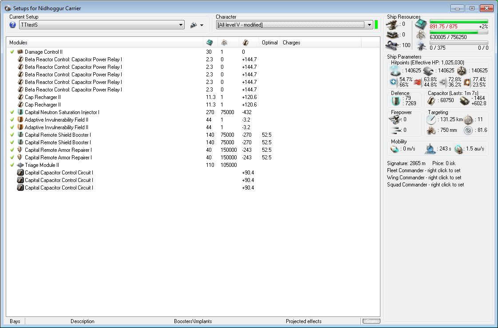Click Fleet Commander right click to set
The width and height of the screenshot is (498, 328).
(424, 170)
